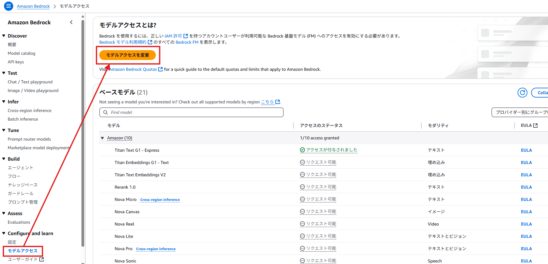Click Cross-region inference link beside Nova Pro
The image size is (548, 264).
click(156, 249)
